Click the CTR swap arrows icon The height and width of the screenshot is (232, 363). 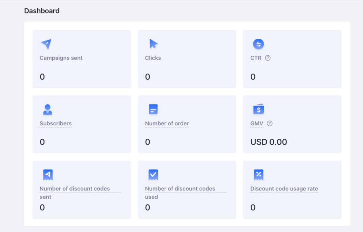pos(258,44)
